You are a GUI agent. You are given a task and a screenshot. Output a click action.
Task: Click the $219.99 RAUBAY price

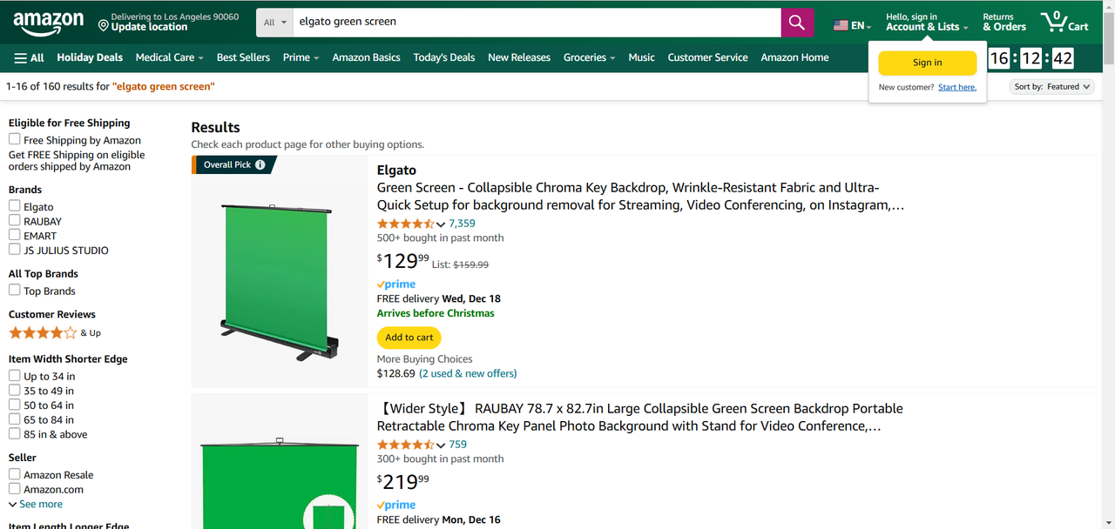click(403, 481)
